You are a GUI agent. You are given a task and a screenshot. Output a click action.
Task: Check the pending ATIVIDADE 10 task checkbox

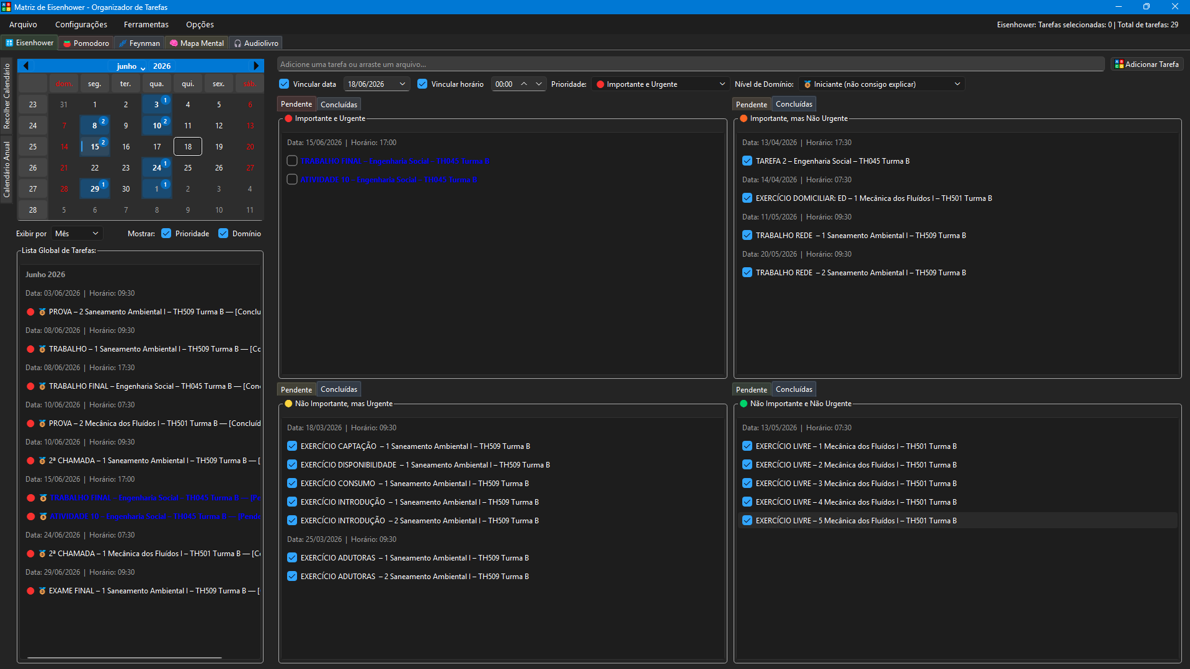pyautogui.click(x=292, y=179)
